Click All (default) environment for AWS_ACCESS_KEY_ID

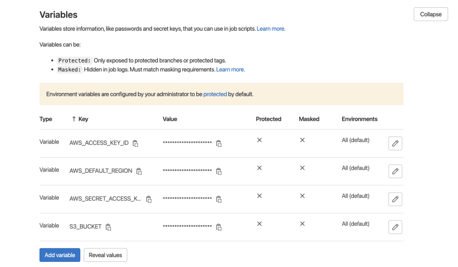tap(355, 140)
